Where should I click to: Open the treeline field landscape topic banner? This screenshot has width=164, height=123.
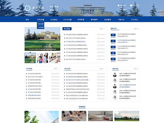(x=127, y=116)
